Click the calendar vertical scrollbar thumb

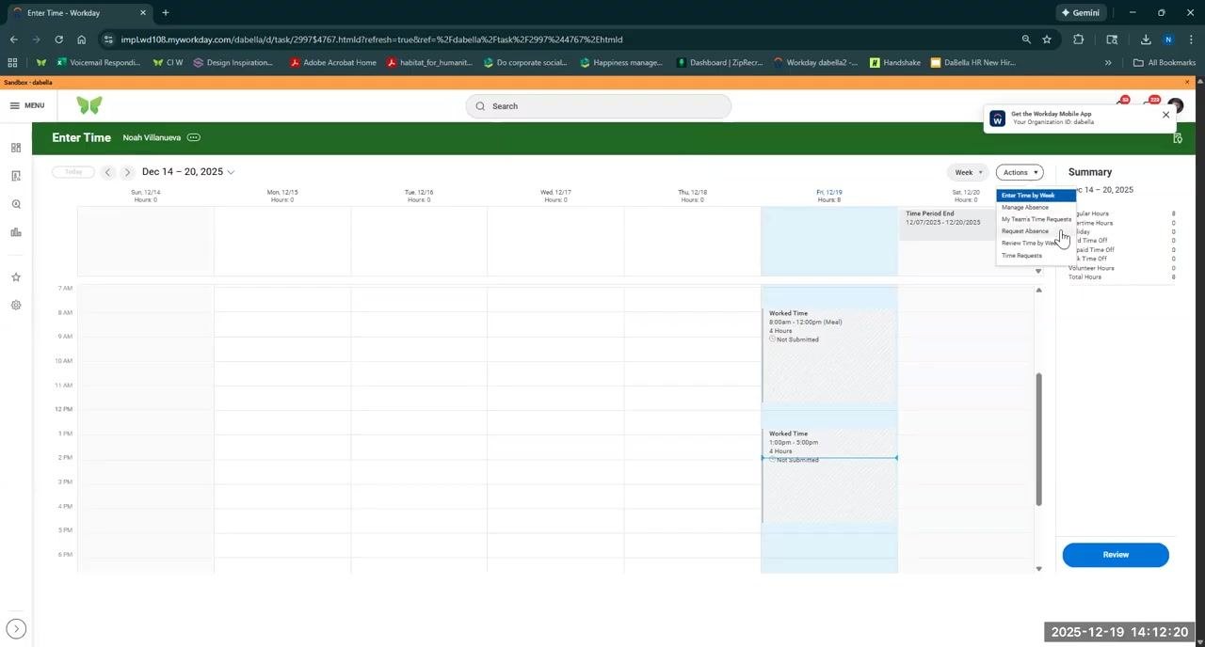(1039, 439)
